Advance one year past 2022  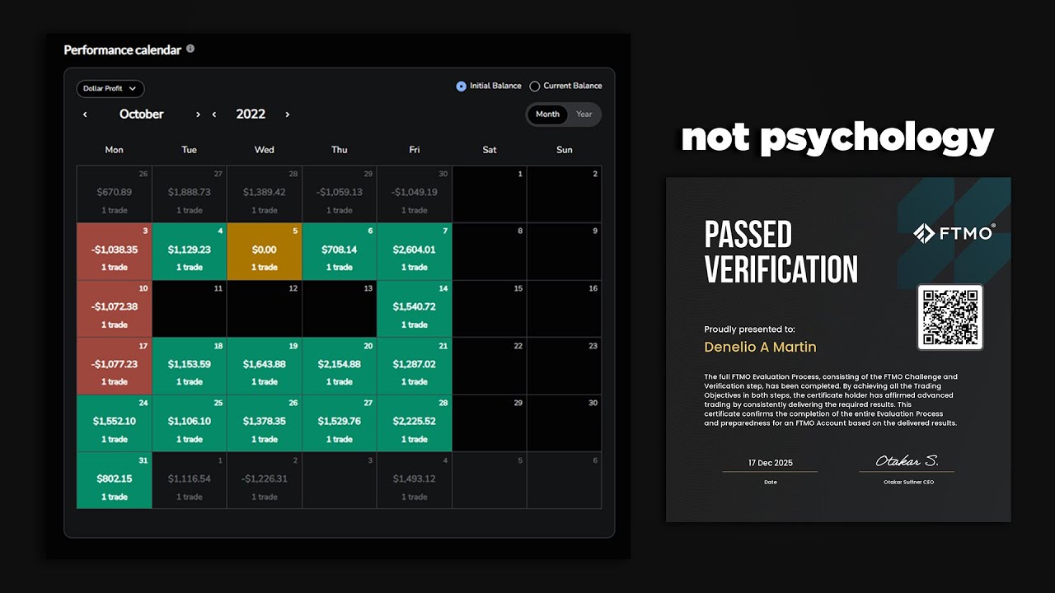tap(287, 114)
